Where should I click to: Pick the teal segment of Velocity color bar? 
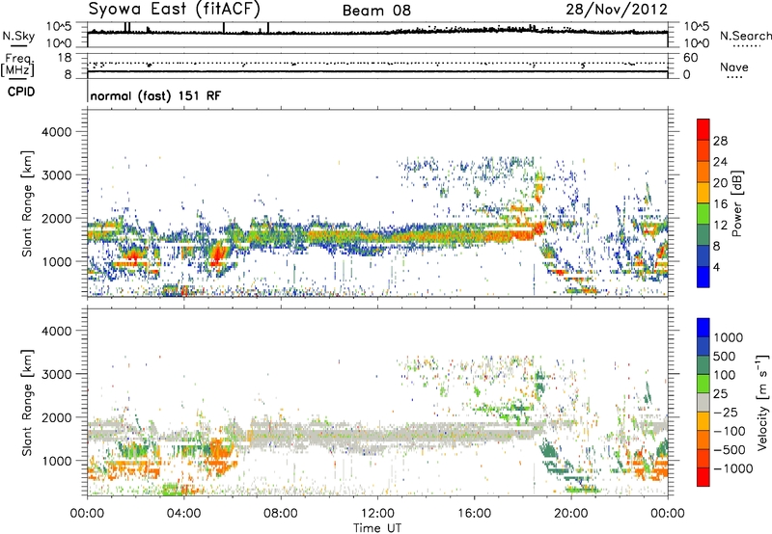tap(703, 365)
